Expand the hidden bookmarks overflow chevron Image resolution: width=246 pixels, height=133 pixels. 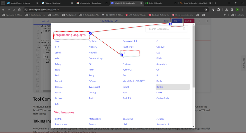pyautogui.click(x=225, y=15)
